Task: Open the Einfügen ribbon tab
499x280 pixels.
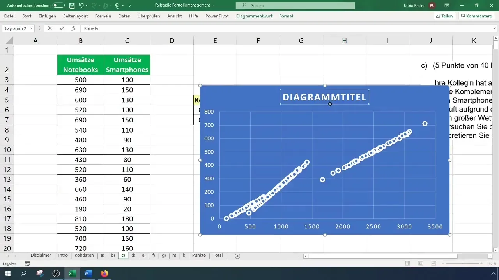Action: (47, 16)
